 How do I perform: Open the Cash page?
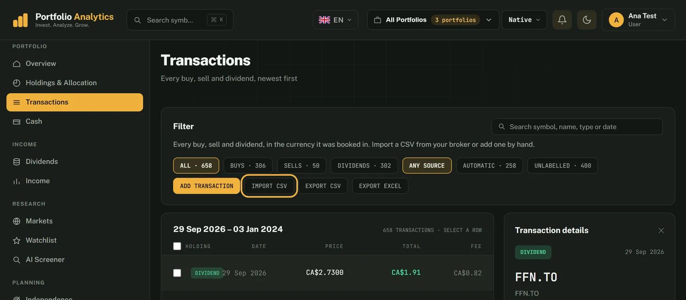(x=75, y=121)
